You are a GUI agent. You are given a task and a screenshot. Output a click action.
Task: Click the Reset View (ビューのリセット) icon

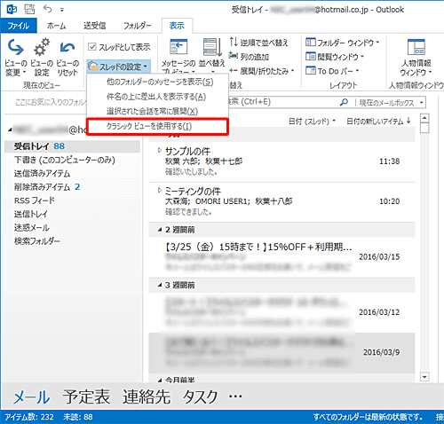tap(67, 47)
